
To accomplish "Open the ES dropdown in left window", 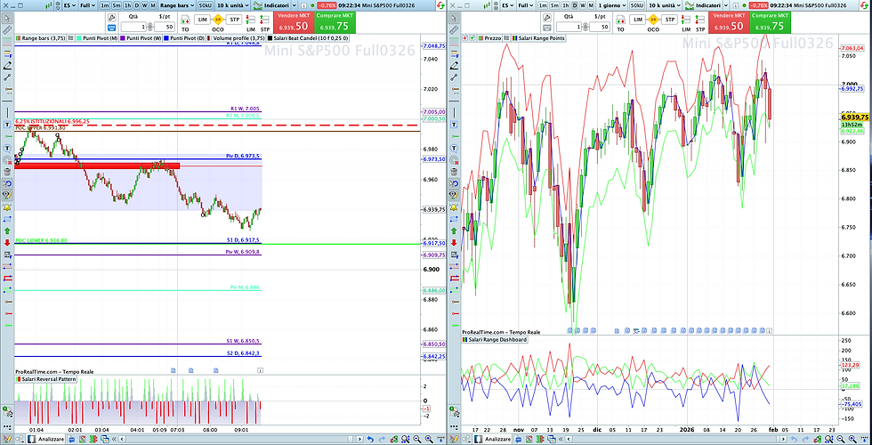I will pyautogui.click(x=69, y=5).
